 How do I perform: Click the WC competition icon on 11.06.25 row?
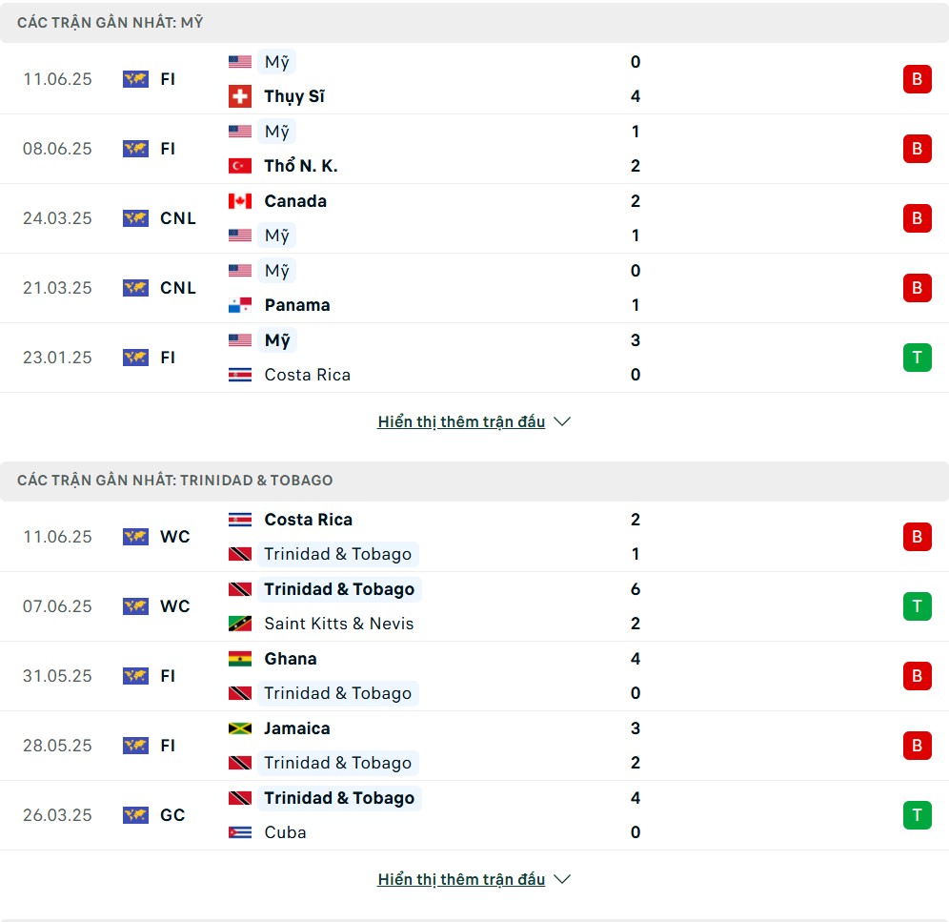tap(135, 538)
